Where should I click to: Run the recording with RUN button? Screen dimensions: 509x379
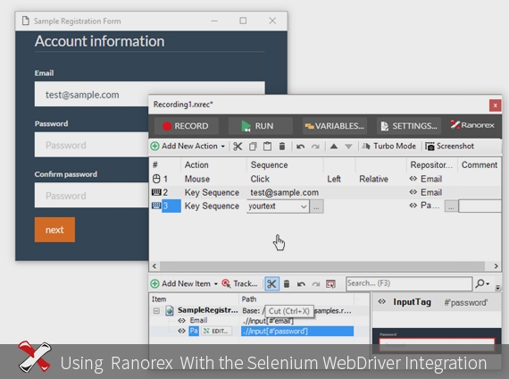point(261,126)
